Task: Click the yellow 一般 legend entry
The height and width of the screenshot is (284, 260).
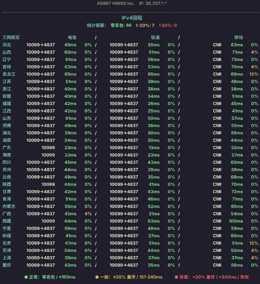Action: [x=129, y=277]
